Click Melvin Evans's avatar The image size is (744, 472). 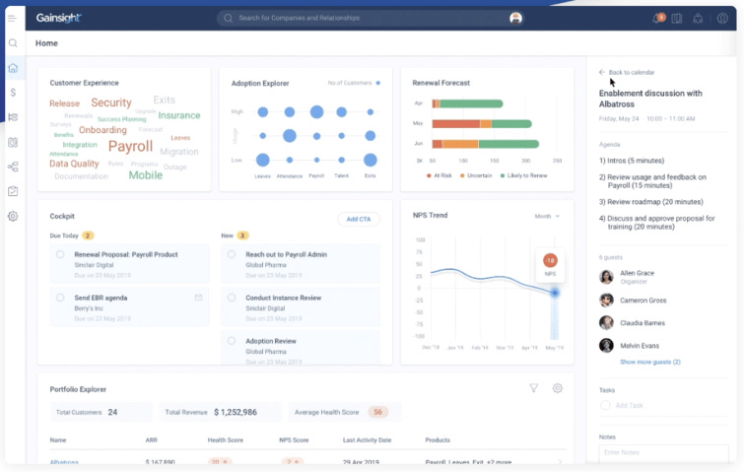coord(606,345)
